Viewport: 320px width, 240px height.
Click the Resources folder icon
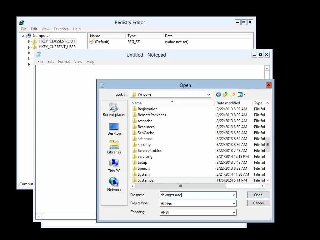click(x=134, y=127)
